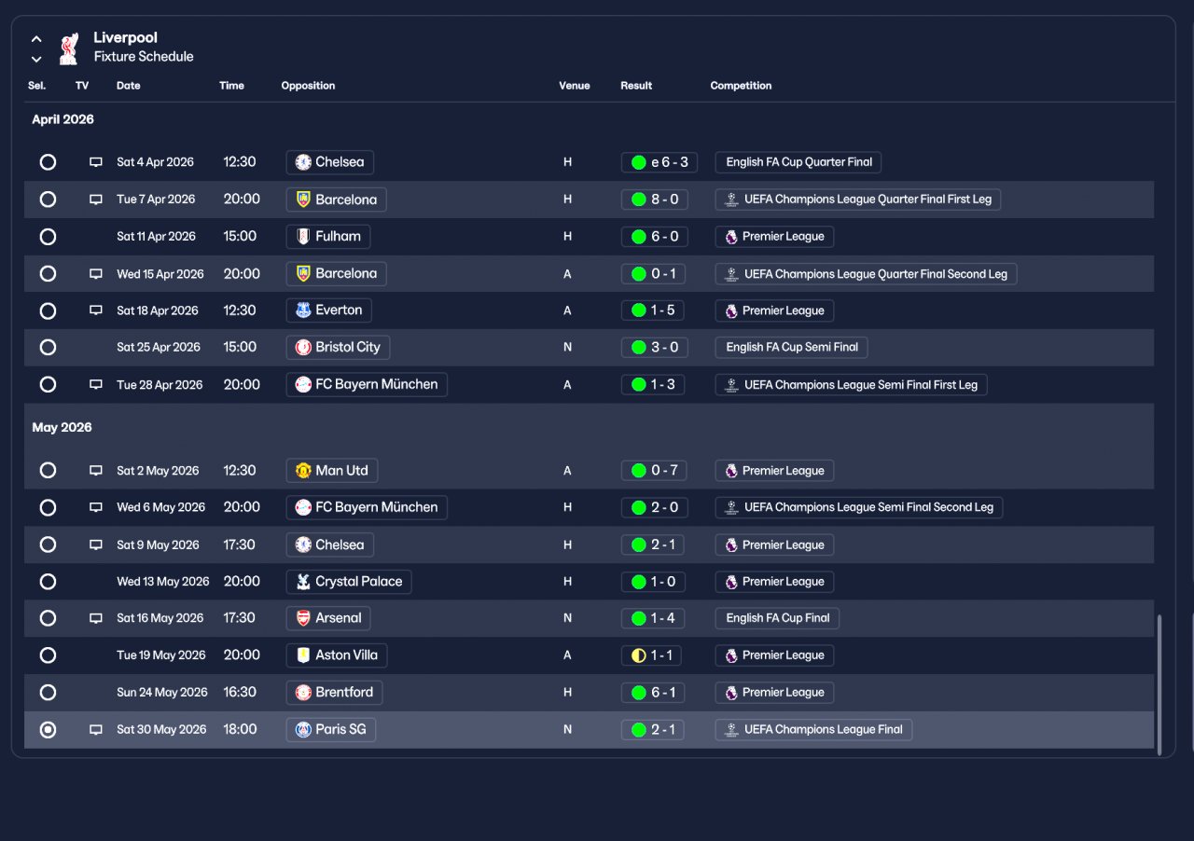Sort by the Competition column header

(x=741, y=86)
